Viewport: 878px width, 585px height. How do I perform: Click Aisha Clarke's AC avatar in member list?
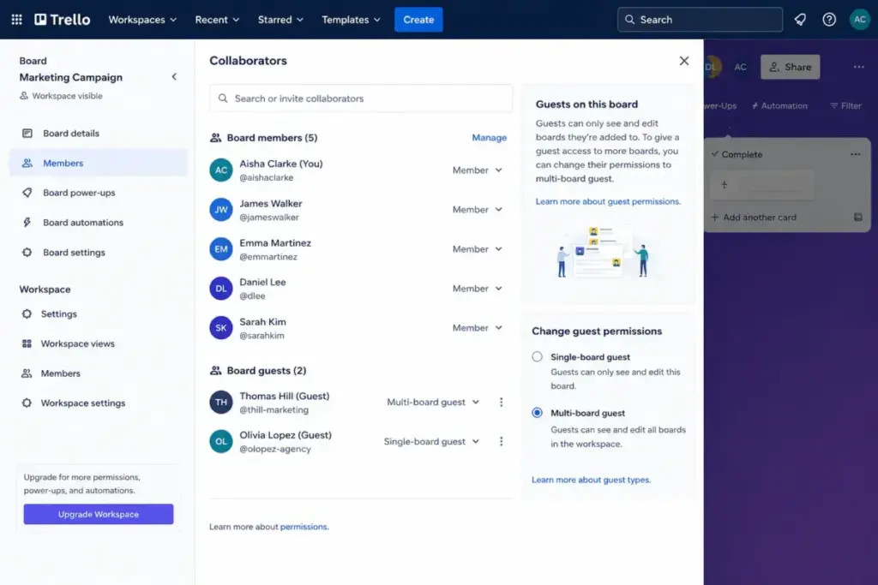(x=221, y=170)
